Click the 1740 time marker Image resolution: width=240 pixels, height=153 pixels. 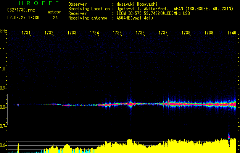[232, 33]
